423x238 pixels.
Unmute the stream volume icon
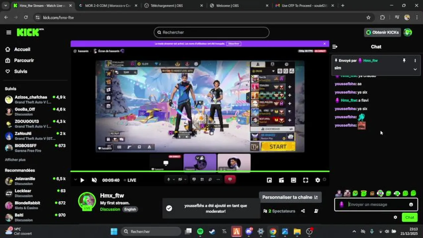94,180
